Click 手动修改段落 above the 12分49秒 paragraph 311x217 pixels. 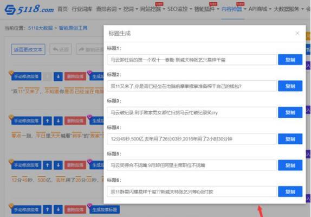[x=26, y=165]
